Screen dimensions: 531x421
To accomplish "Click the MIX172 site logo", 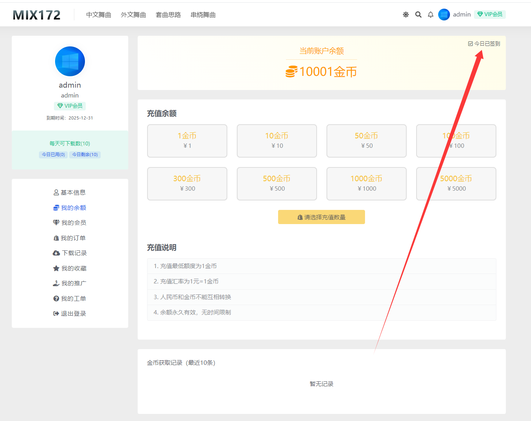I will tap(37, 15).
